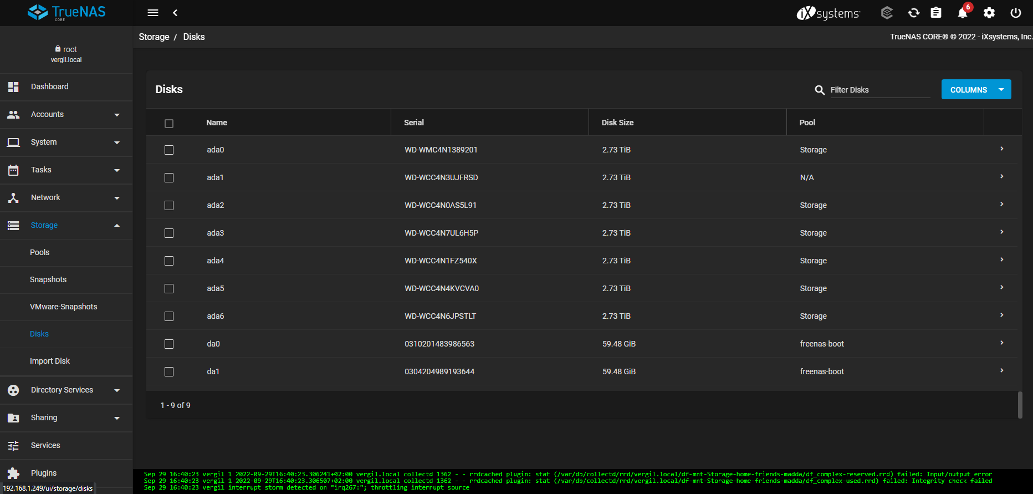Screen dimensions: 1033x494
Task: Toggle the select-all disks checkbox
Action: pos(169,123)
